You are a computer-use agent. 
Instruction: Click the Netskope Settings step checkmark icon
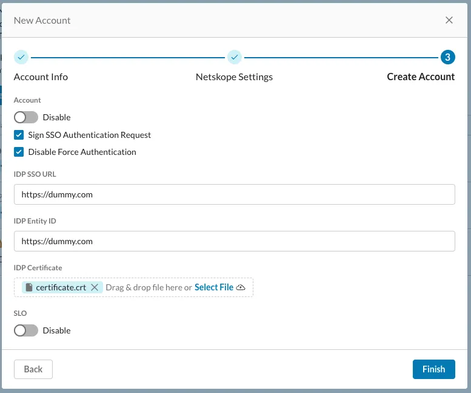(235, 57)
